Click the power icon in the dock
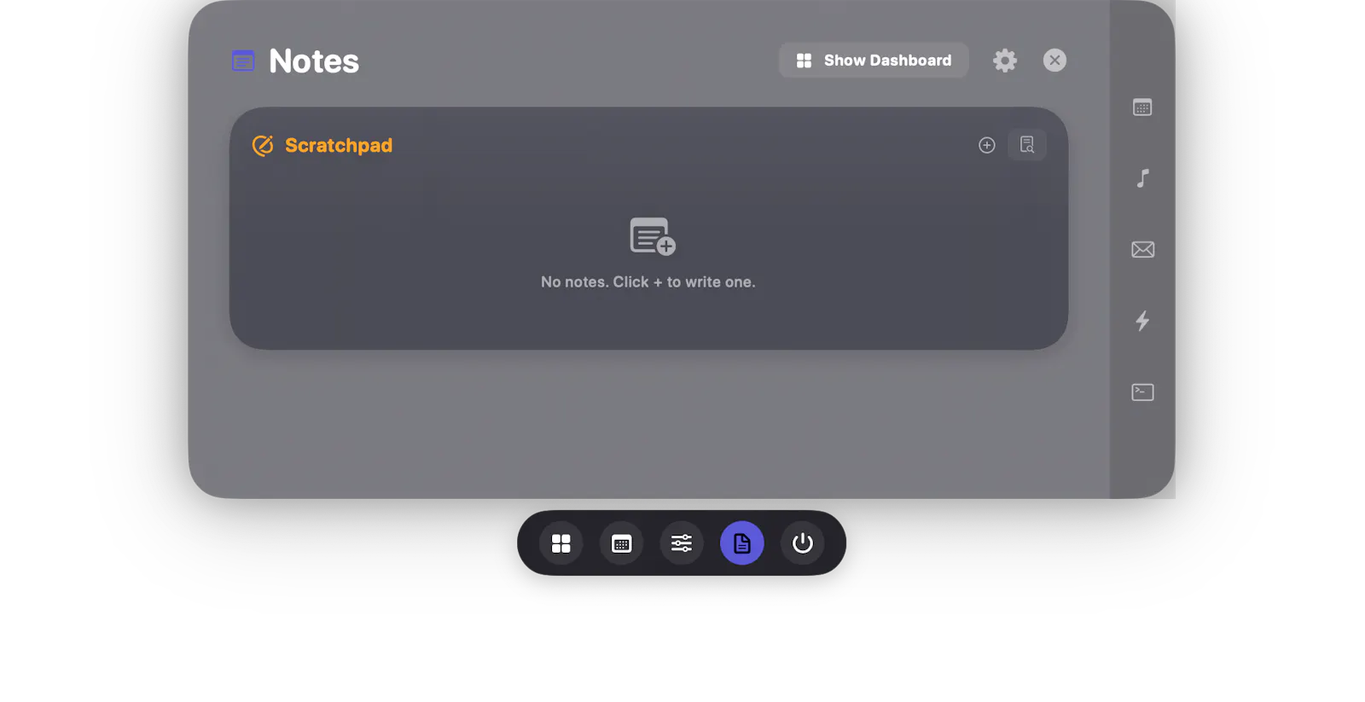 pyautogui.click(x=803, y=543)
